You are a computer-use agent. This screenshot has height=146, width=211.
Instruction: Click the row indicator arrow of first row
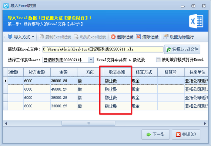[x=6, y=81]
